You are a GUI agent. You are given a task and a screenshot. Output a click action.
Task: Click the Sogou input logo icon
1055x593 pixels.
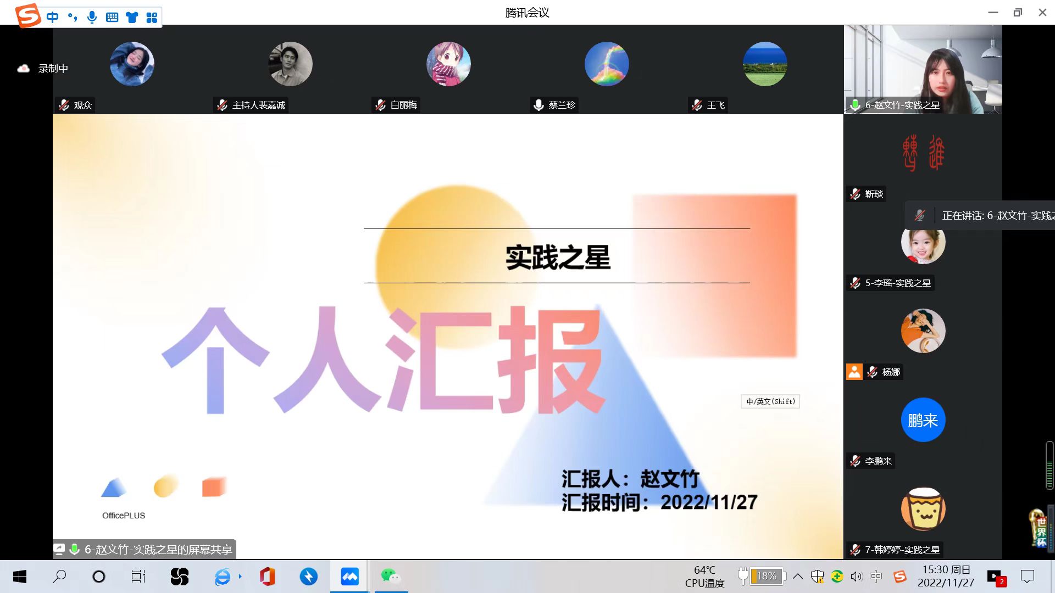pyautogui.click(x=28, y=15)
